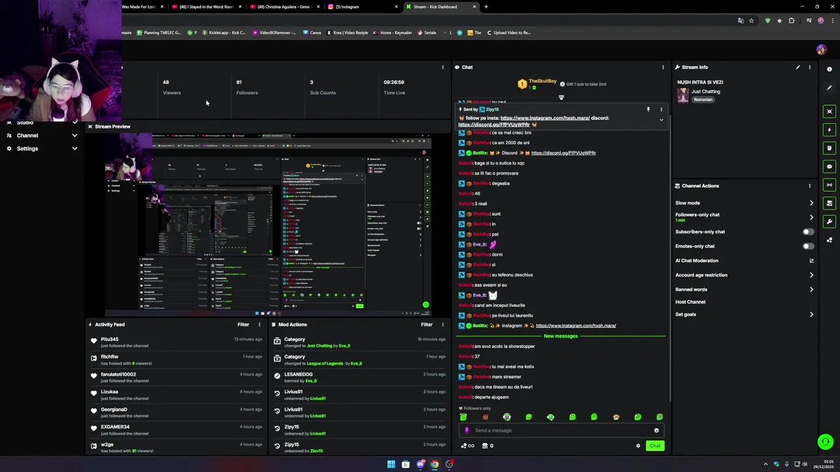Open Activity Feed Filter
This screenshot has height=472, width=840.
[243, 324]
